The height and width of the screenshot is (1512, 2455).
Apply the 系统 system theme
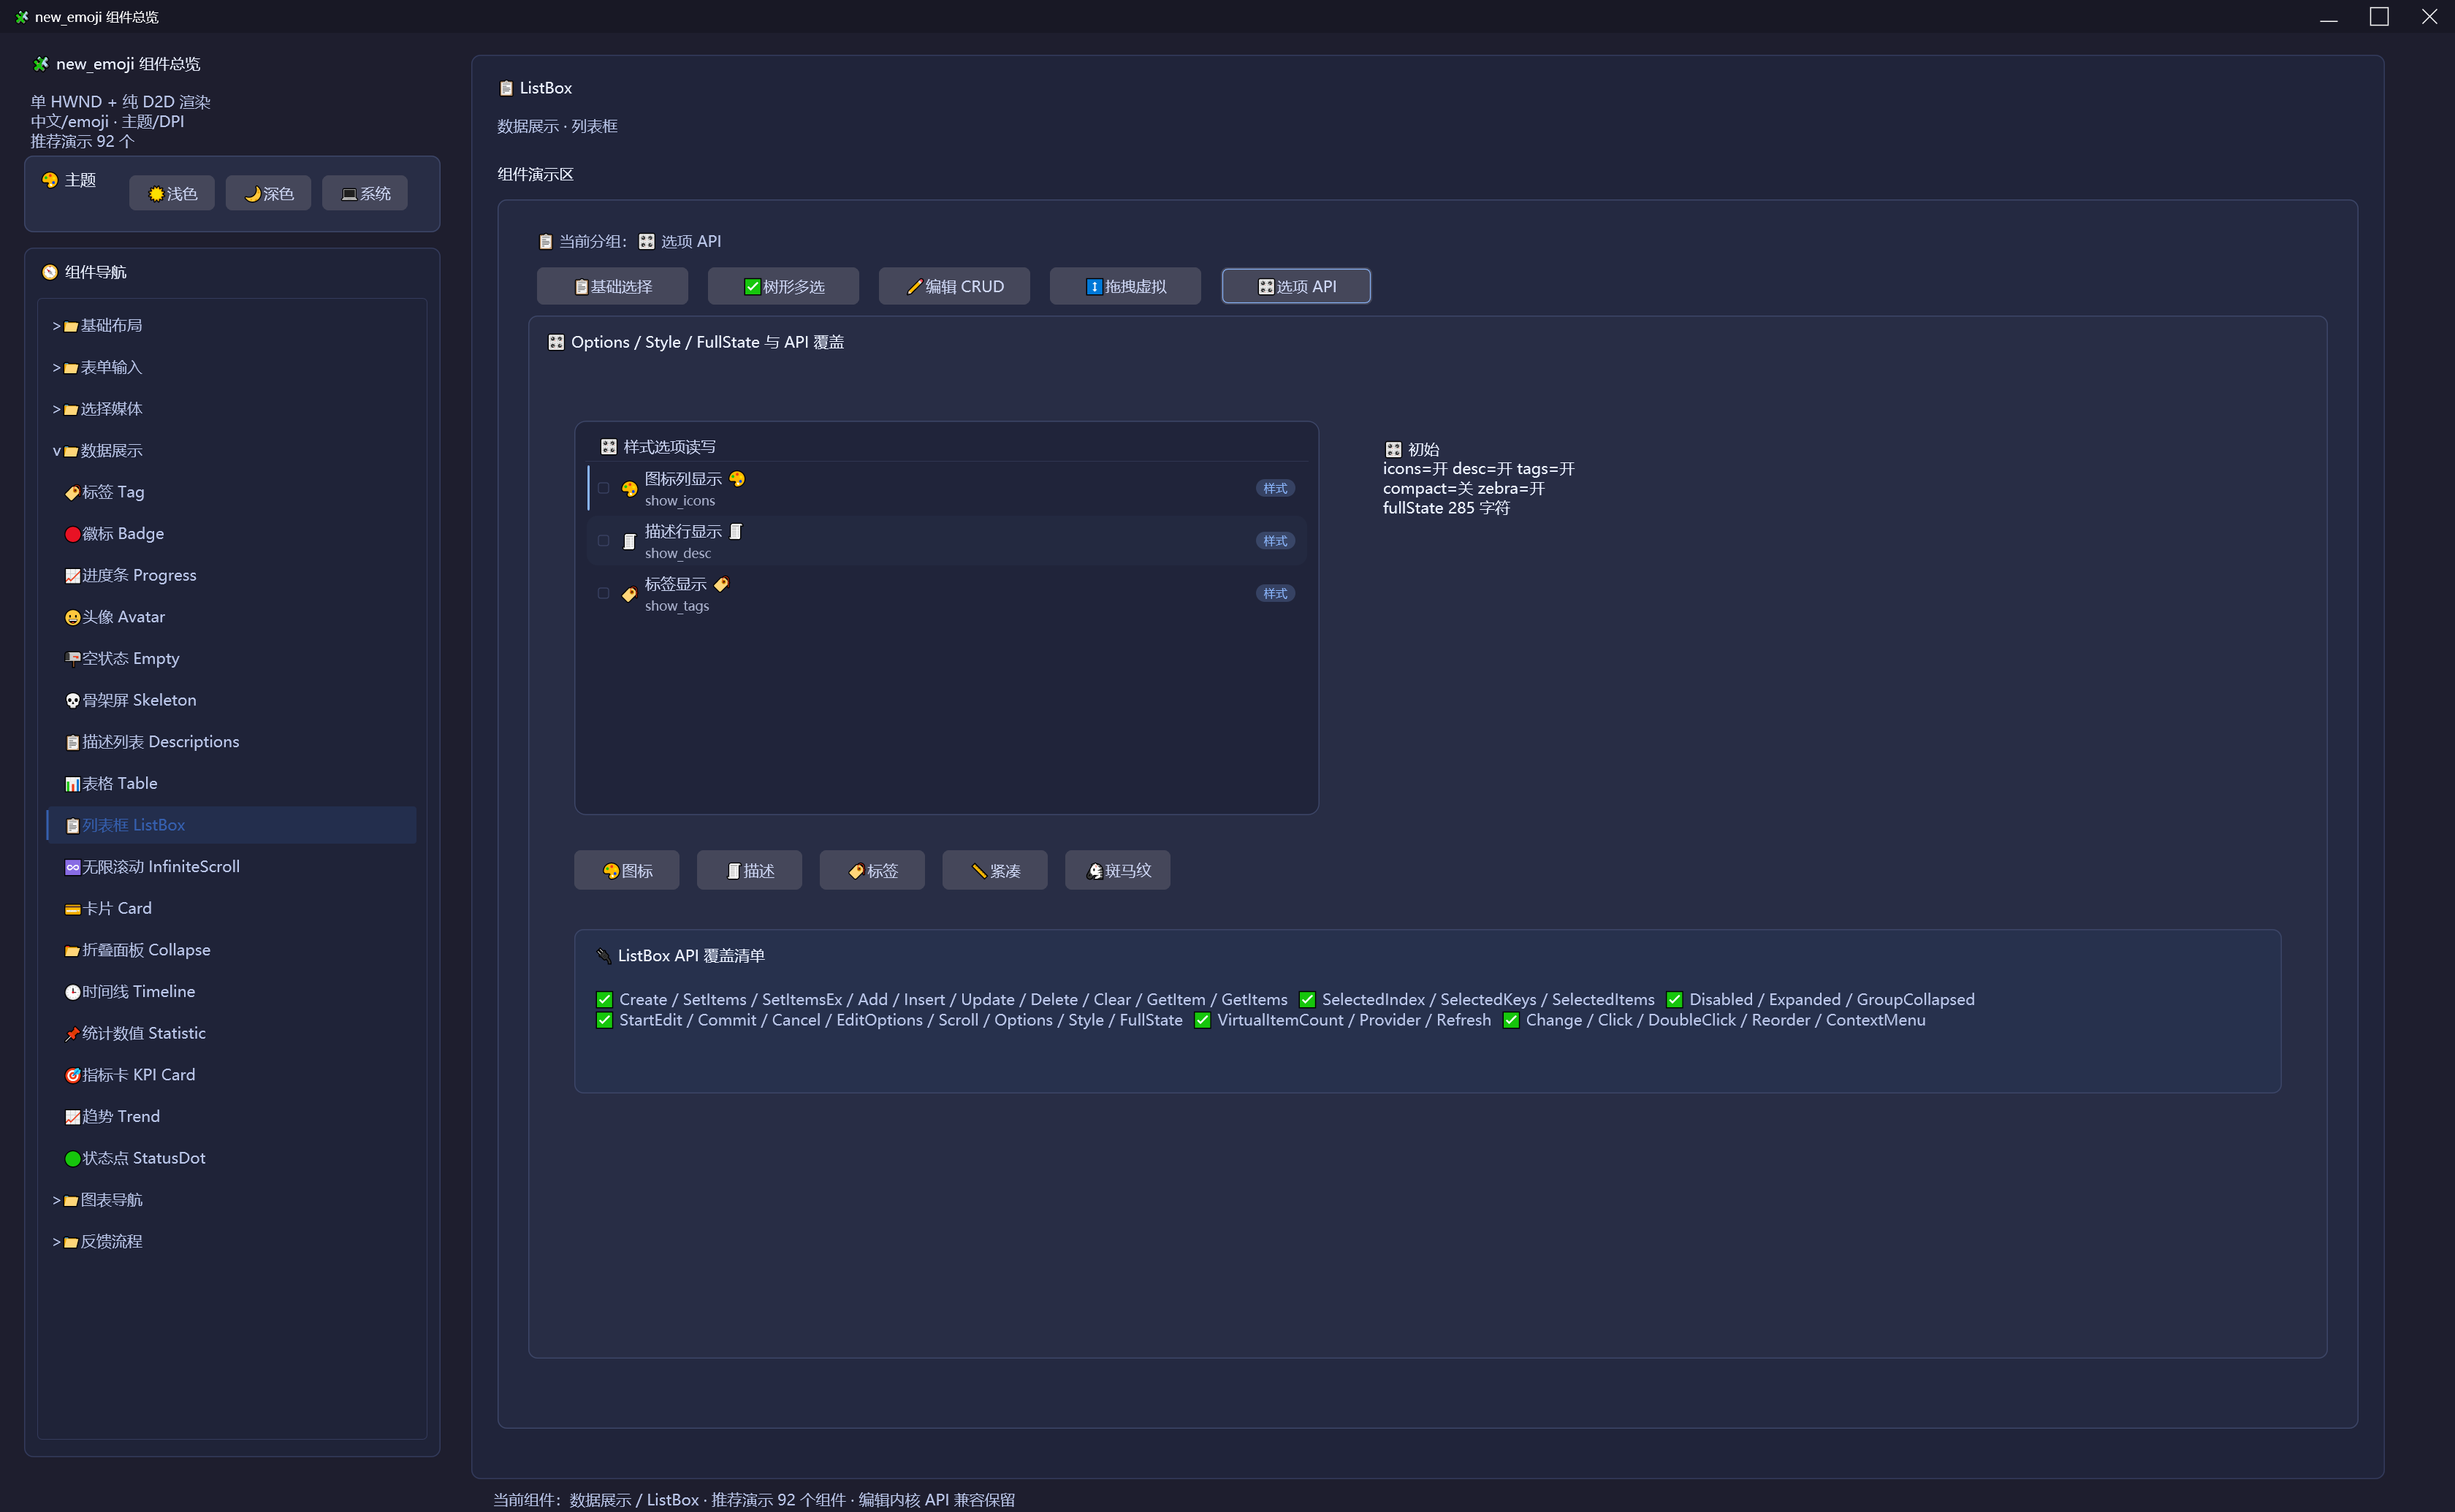[365, 193]
